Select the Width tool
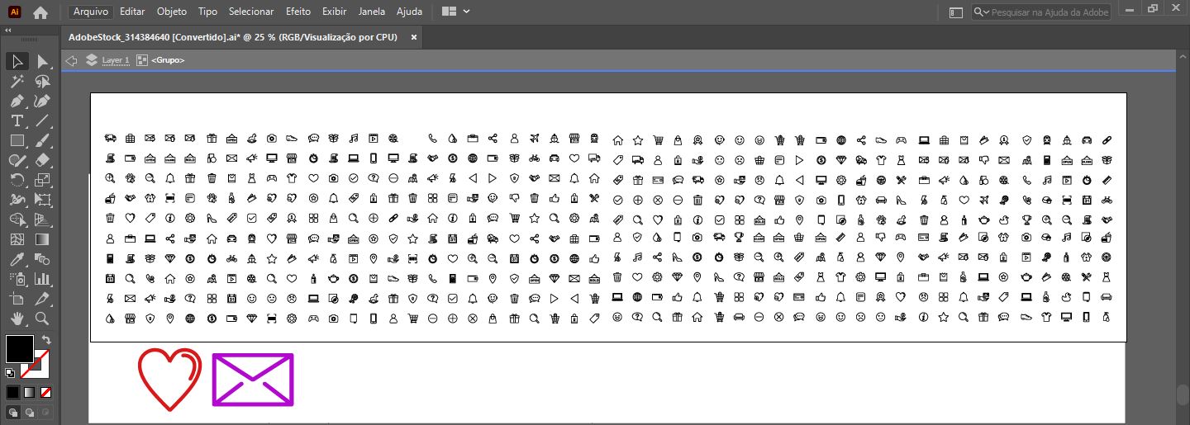This screenshot has height=425, width=1190. tap(17, 200)
